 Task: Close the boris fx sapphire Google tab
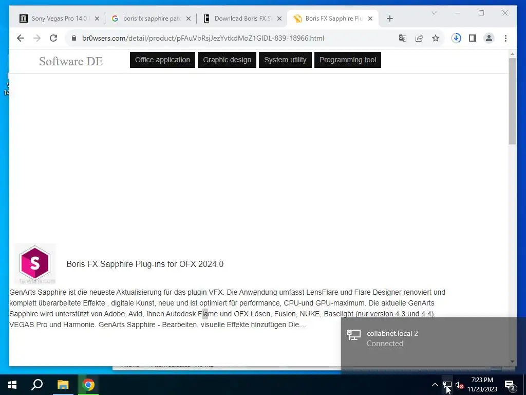[x=188, y=19]
